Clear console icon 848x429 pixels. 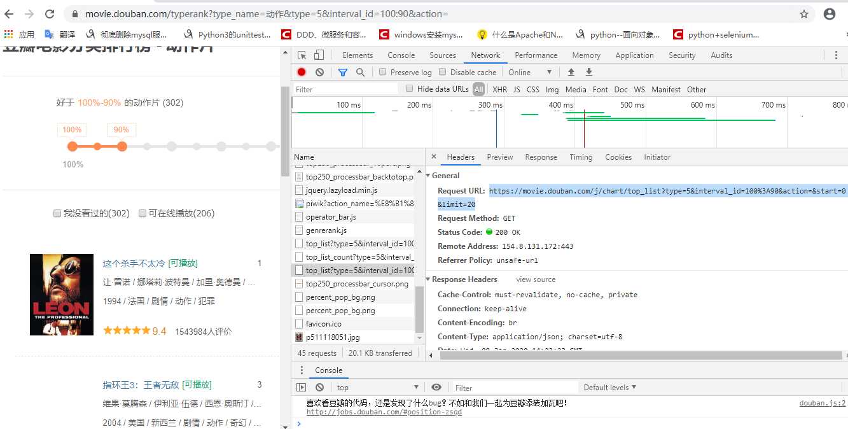[x=319, y=387]
